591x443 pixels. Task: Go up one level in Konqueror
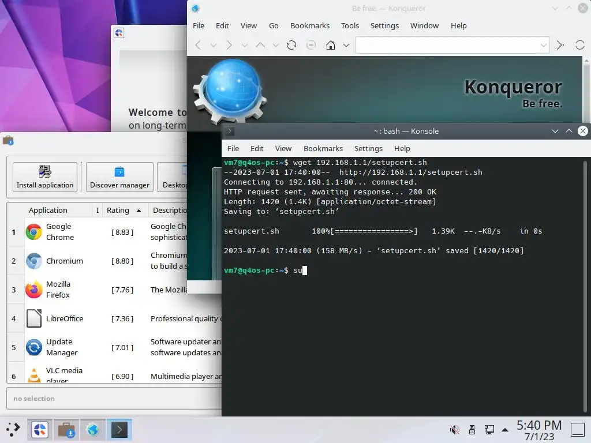pyautogui.click(x=260, y=45)
